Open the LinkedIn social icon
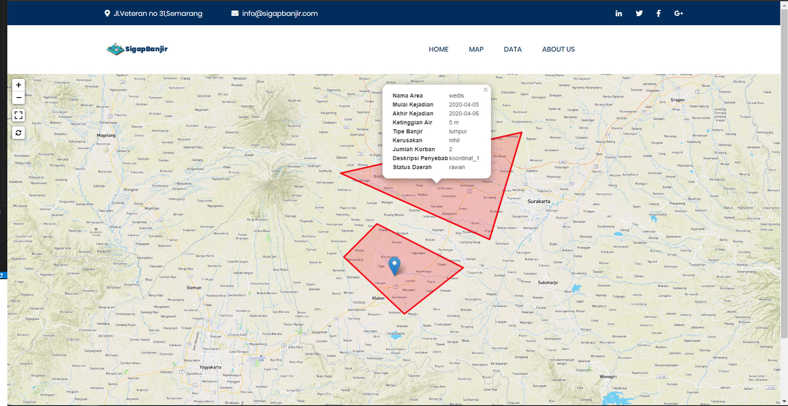 click(x=618, y=13)
